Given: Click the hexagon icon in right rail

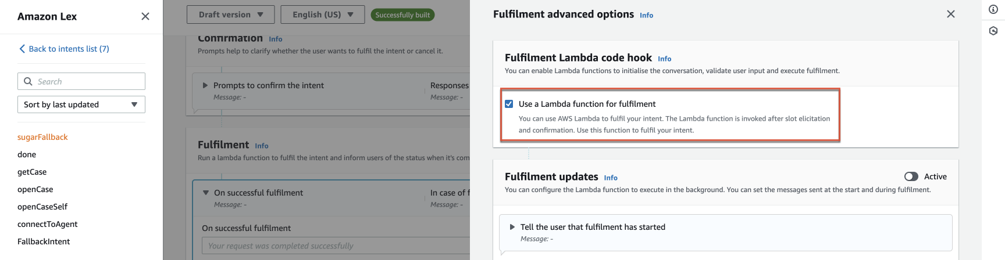Looking at the screenshot, I should tap(993, 31).
